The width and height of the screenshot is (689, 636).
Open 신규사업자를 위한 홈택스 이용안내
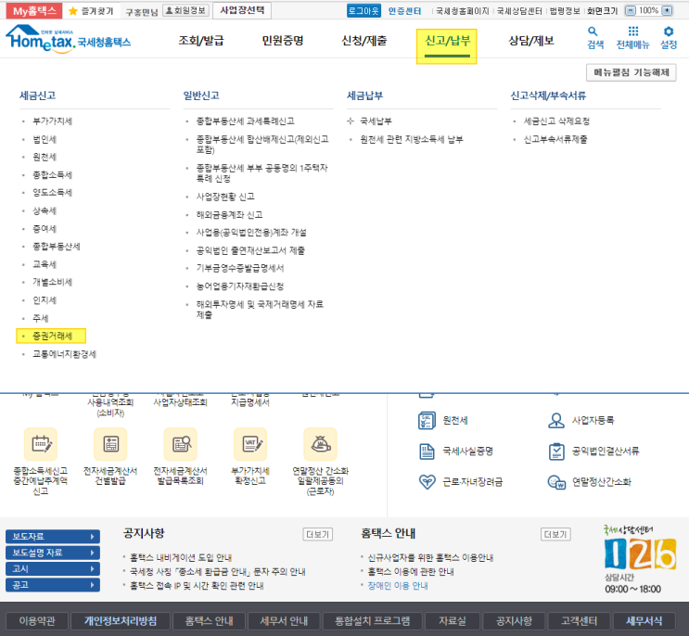pyautogui.click(x=430, y=557)
